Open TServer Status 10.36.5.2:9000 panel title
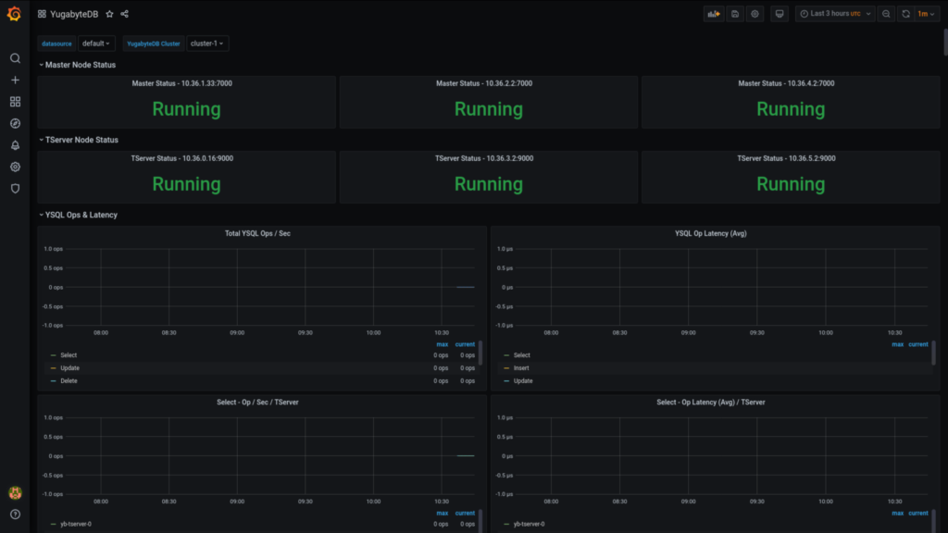Screen dimensions: 948x533 (x=786, y=158)
